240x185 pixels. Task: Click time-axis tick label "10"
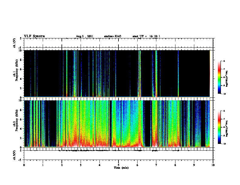pos(213,165)
